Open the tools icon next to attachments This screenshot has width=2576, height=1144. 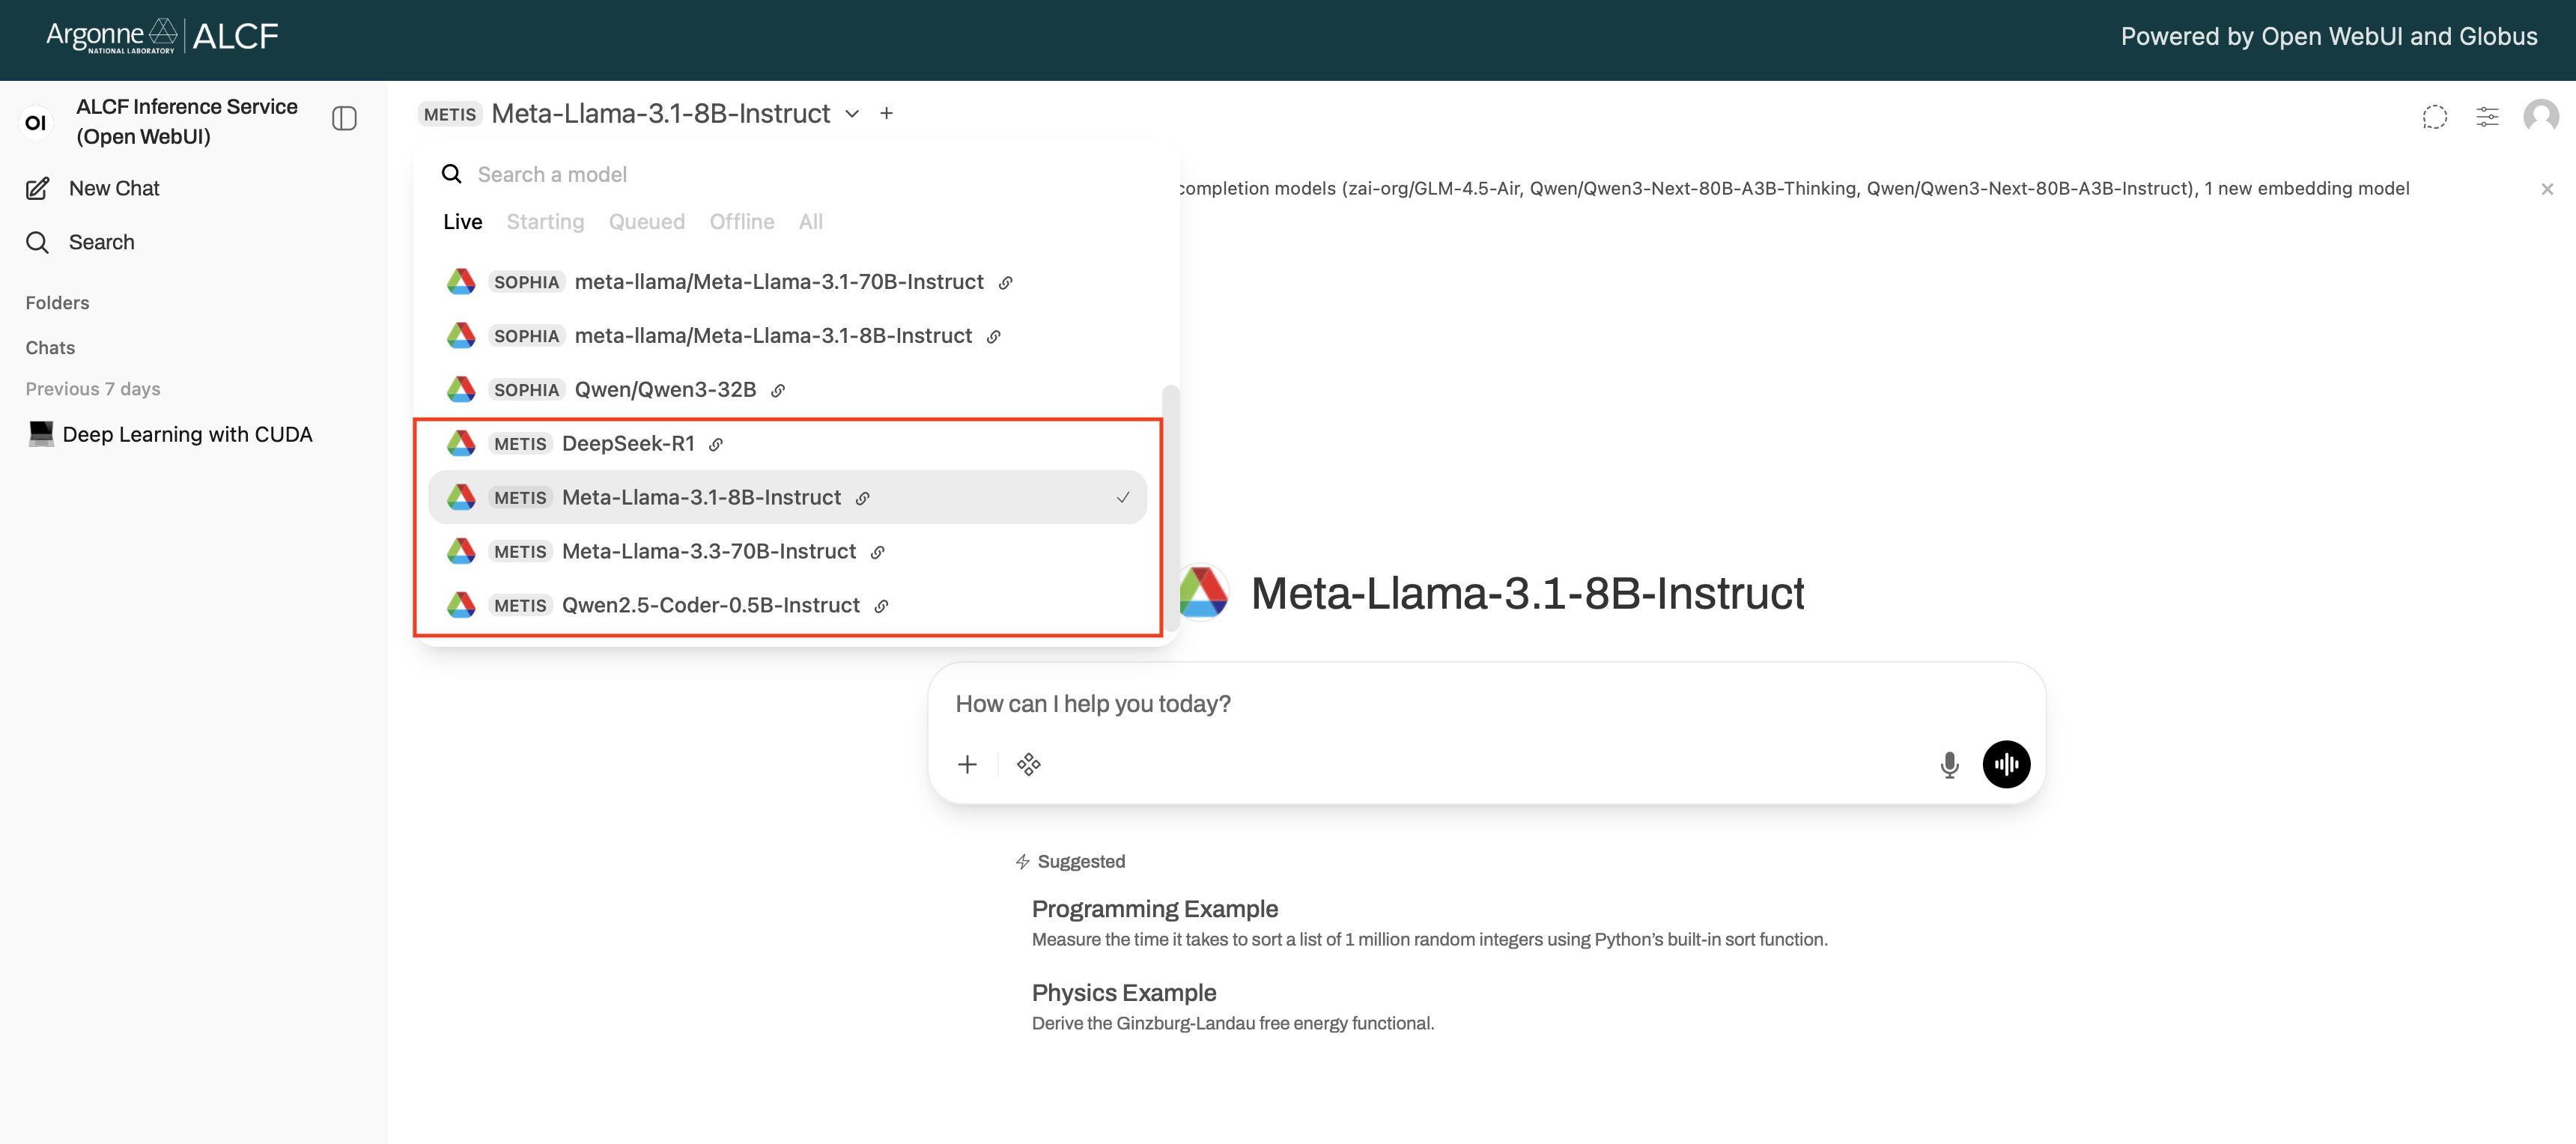click(1029, 764)
